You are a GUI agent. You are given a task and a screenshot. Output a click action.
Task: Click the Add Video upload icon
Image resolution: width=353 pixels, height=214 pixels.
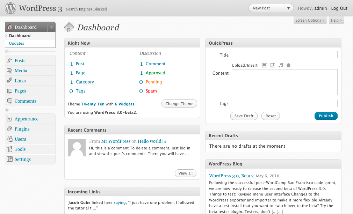[273, 65]
